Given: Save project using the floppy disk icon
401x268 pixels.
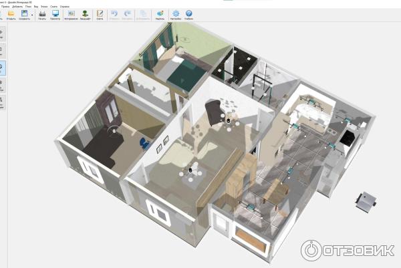Looking at the screenshot, I should pyautogui.click(x=24, y=15).
